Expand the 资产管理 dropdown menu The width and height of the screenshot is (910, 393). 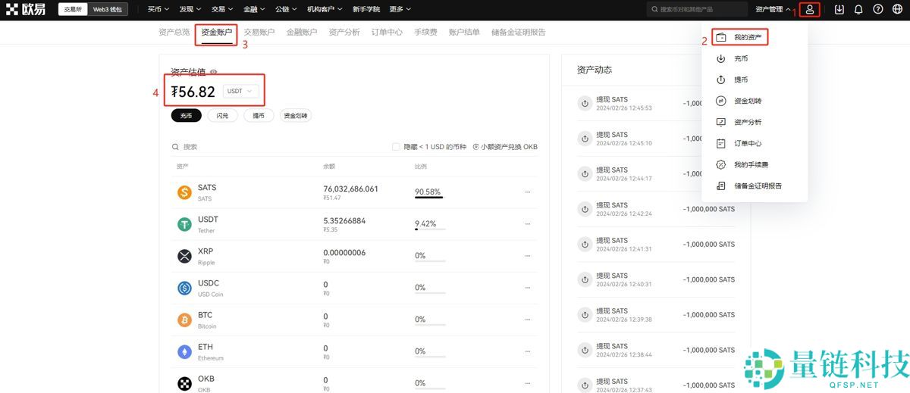[773, 10]
